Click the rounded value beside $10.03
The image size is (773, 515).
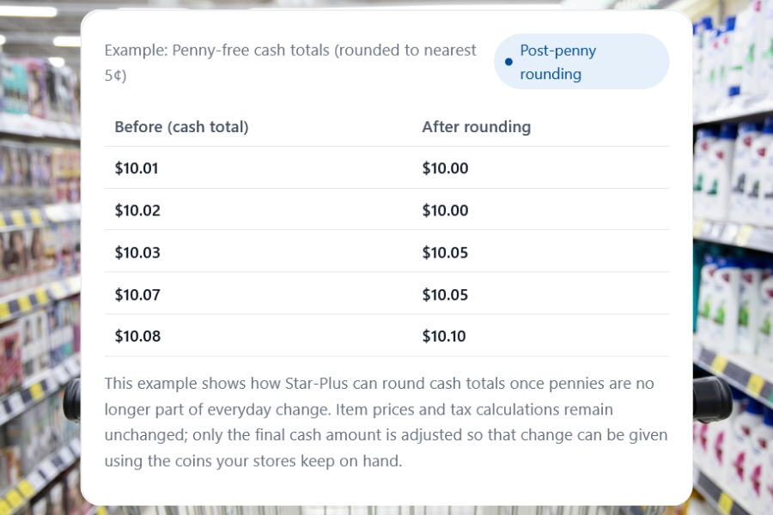click(x=445, y=252)
